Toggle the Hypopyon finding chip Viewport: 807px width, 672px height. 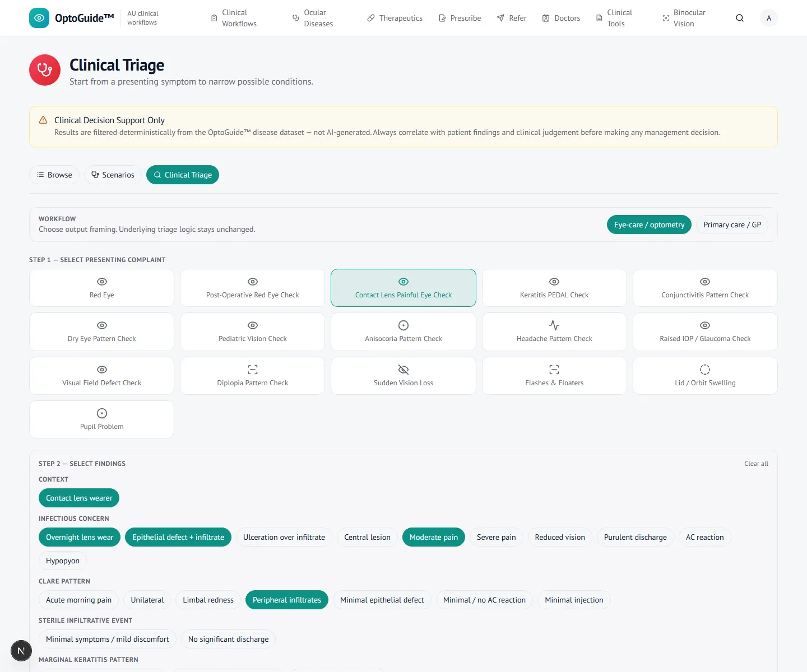(x=63, y=561)
